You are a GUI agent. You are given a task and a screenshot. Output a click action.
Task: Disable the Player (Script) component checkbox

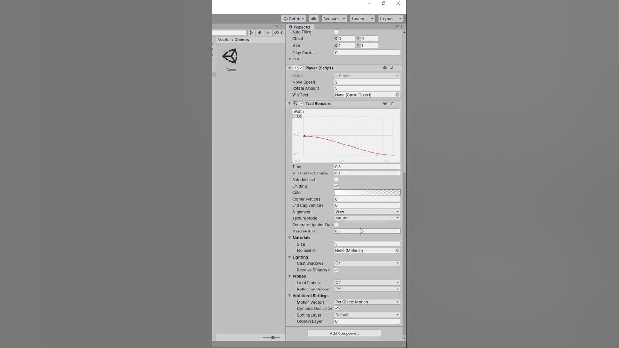pos(301,68)
